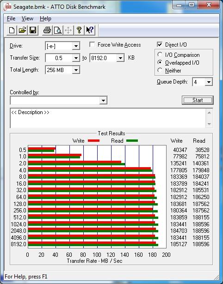Click the Test Results group title
The height and width of the screenshot is (284, 223).
pos(111,133)
